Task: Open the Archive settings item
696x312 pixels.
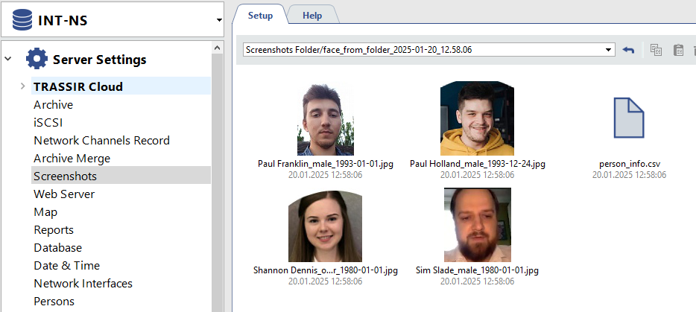Action: coord(53,105)
